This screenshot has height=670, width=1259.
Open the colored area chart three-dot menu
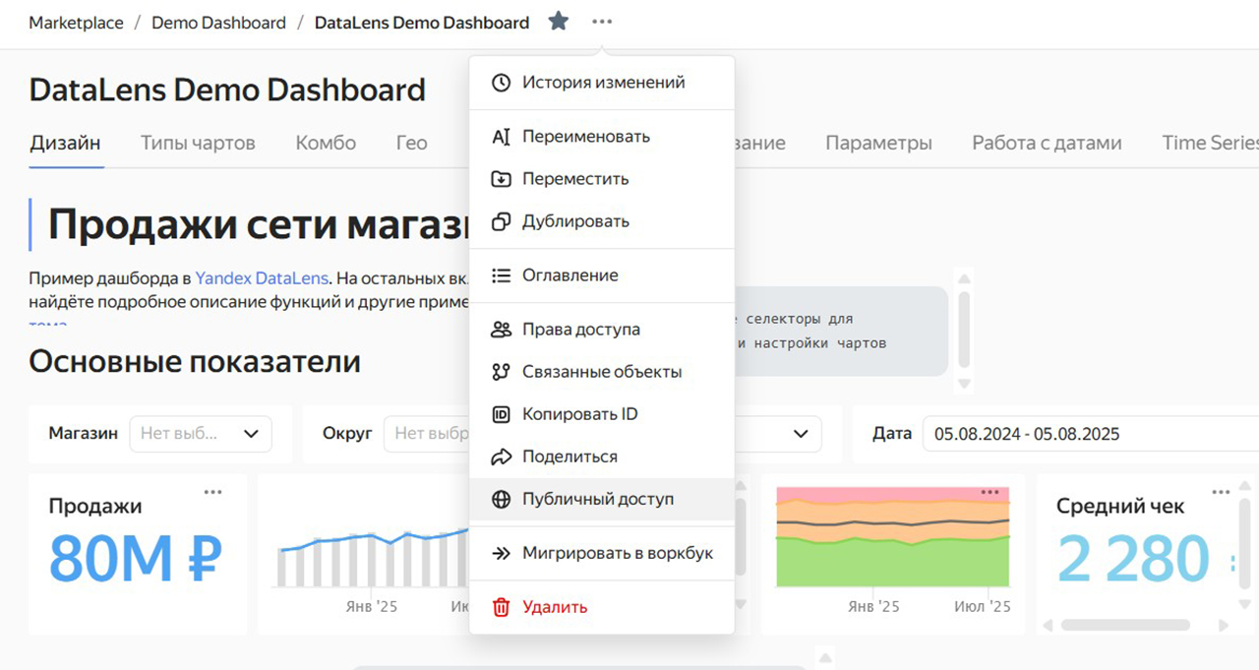point(989,492)
